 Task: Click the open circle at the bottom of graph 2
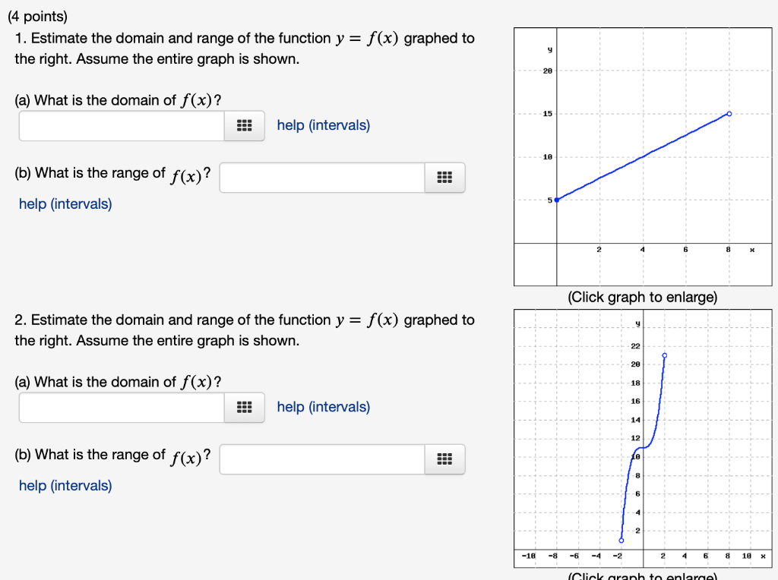(621, 540)
